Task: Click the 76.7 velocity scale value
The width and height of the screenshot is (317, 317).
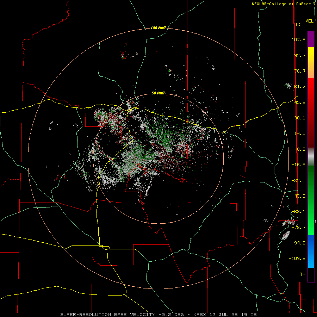Action: click(300, 71)
